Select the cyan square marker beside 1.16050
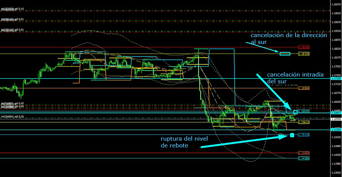Screen dimensions: 342x177 [295, 112]
